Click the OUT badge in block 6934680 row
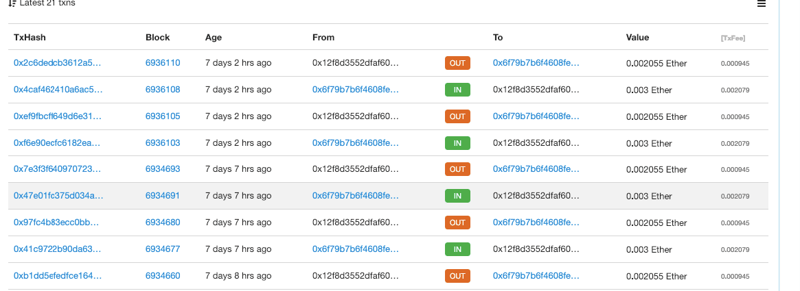800x291 pixels. [457, 223]
